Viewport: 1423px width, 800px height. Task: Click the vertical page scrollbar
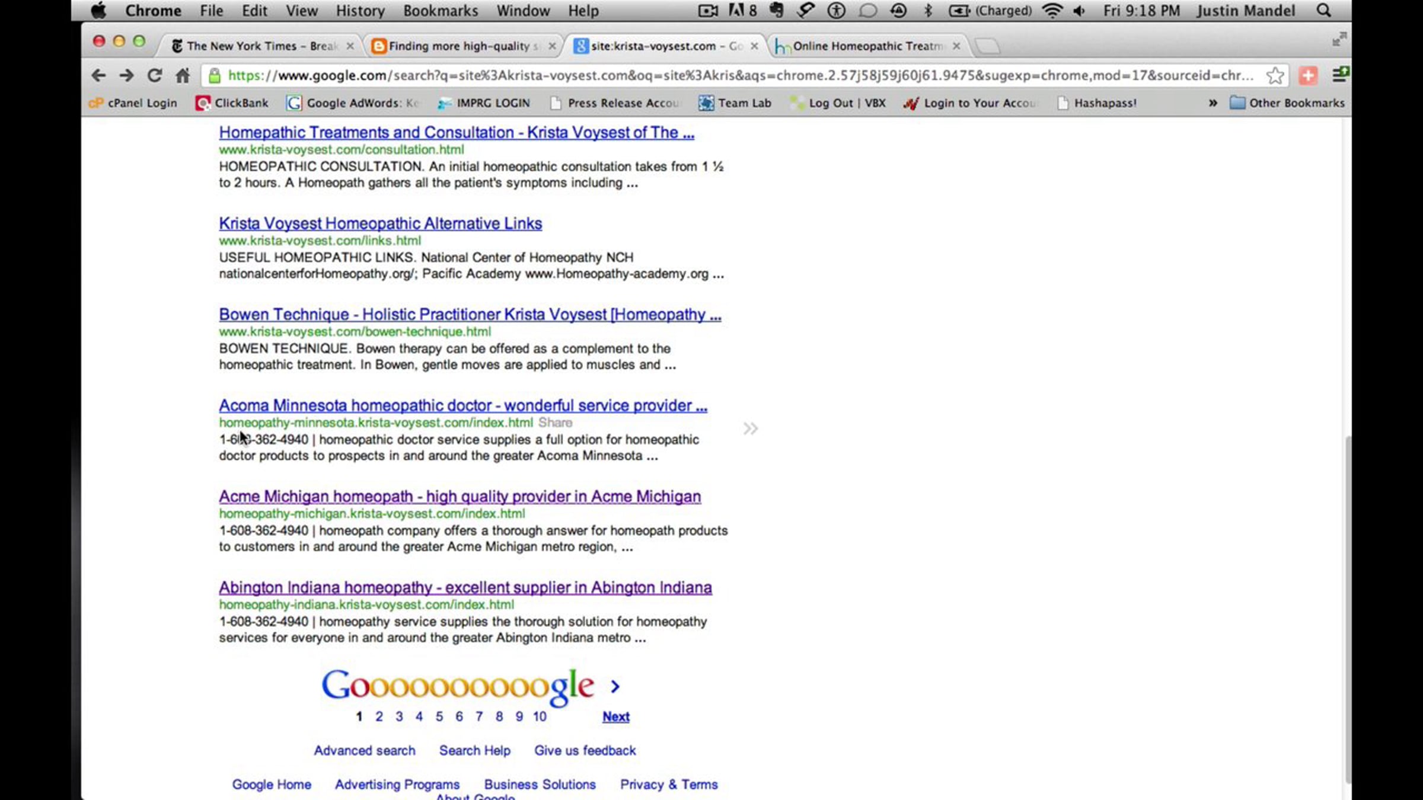coord(1348,610)
